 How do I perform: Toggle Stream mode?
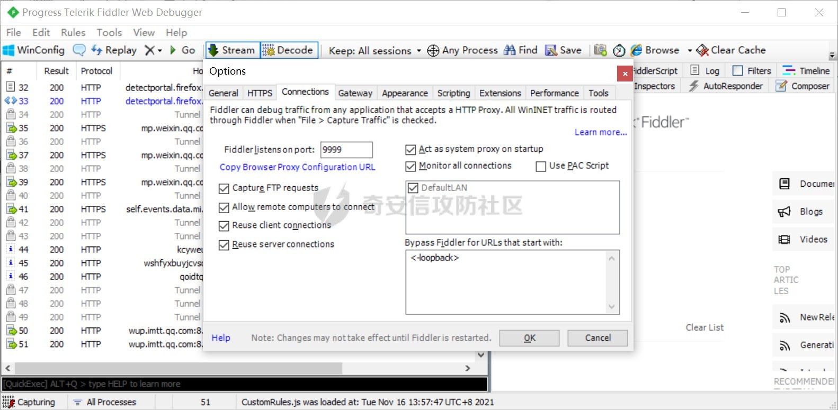click(232, 50)
